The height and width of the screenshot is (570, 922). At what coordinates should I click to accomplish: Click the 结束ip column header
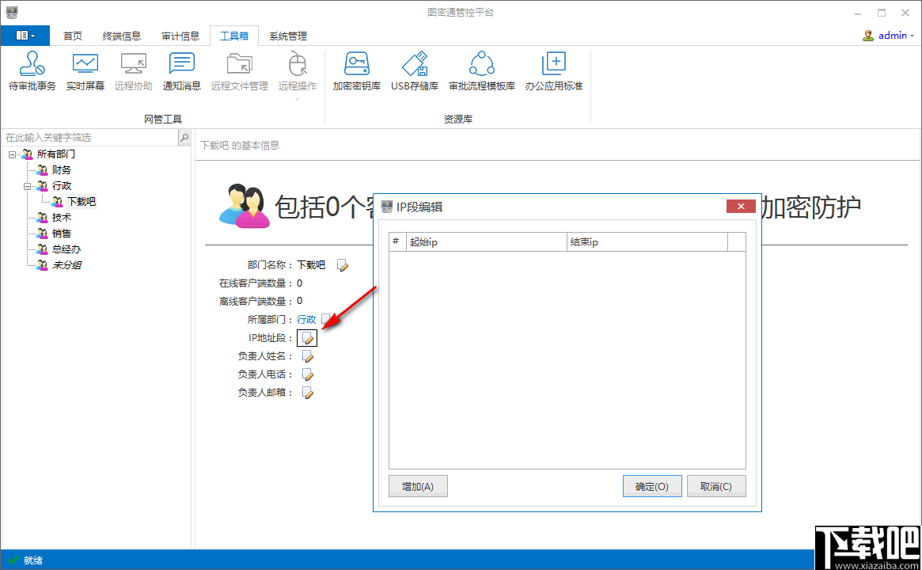[647, 241]
